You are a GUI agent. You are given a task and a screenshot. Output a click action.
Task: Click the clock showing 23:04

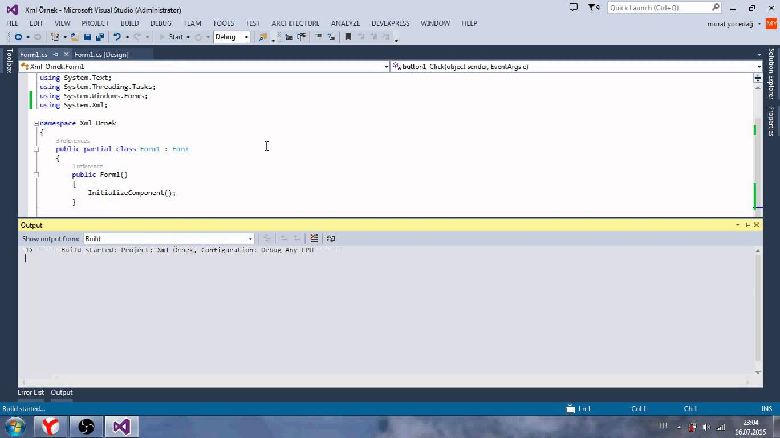point(751,423)
